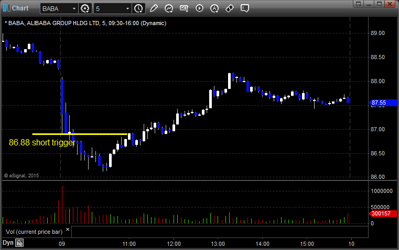Click the studies/formula icon in toolbar
The height and width of the screenshot is (250, 399).
click(169, 8)
